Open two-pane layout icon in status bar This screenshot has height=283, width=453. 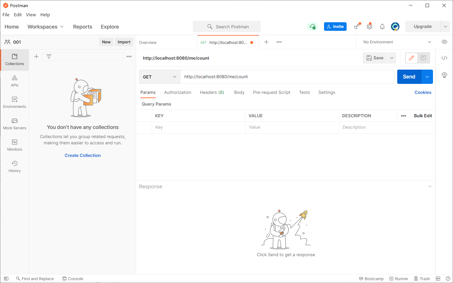(438, 279)
